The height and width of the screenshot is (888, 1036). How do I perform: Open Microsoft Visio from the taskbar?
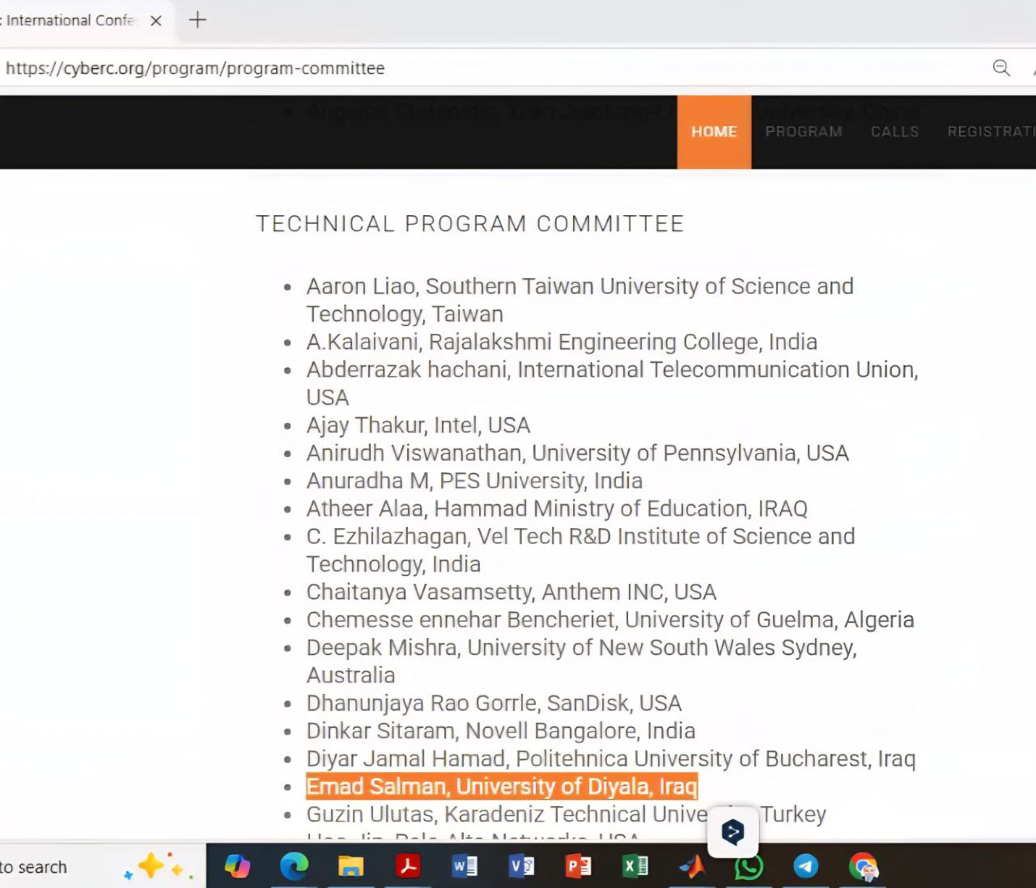[521, 866]
